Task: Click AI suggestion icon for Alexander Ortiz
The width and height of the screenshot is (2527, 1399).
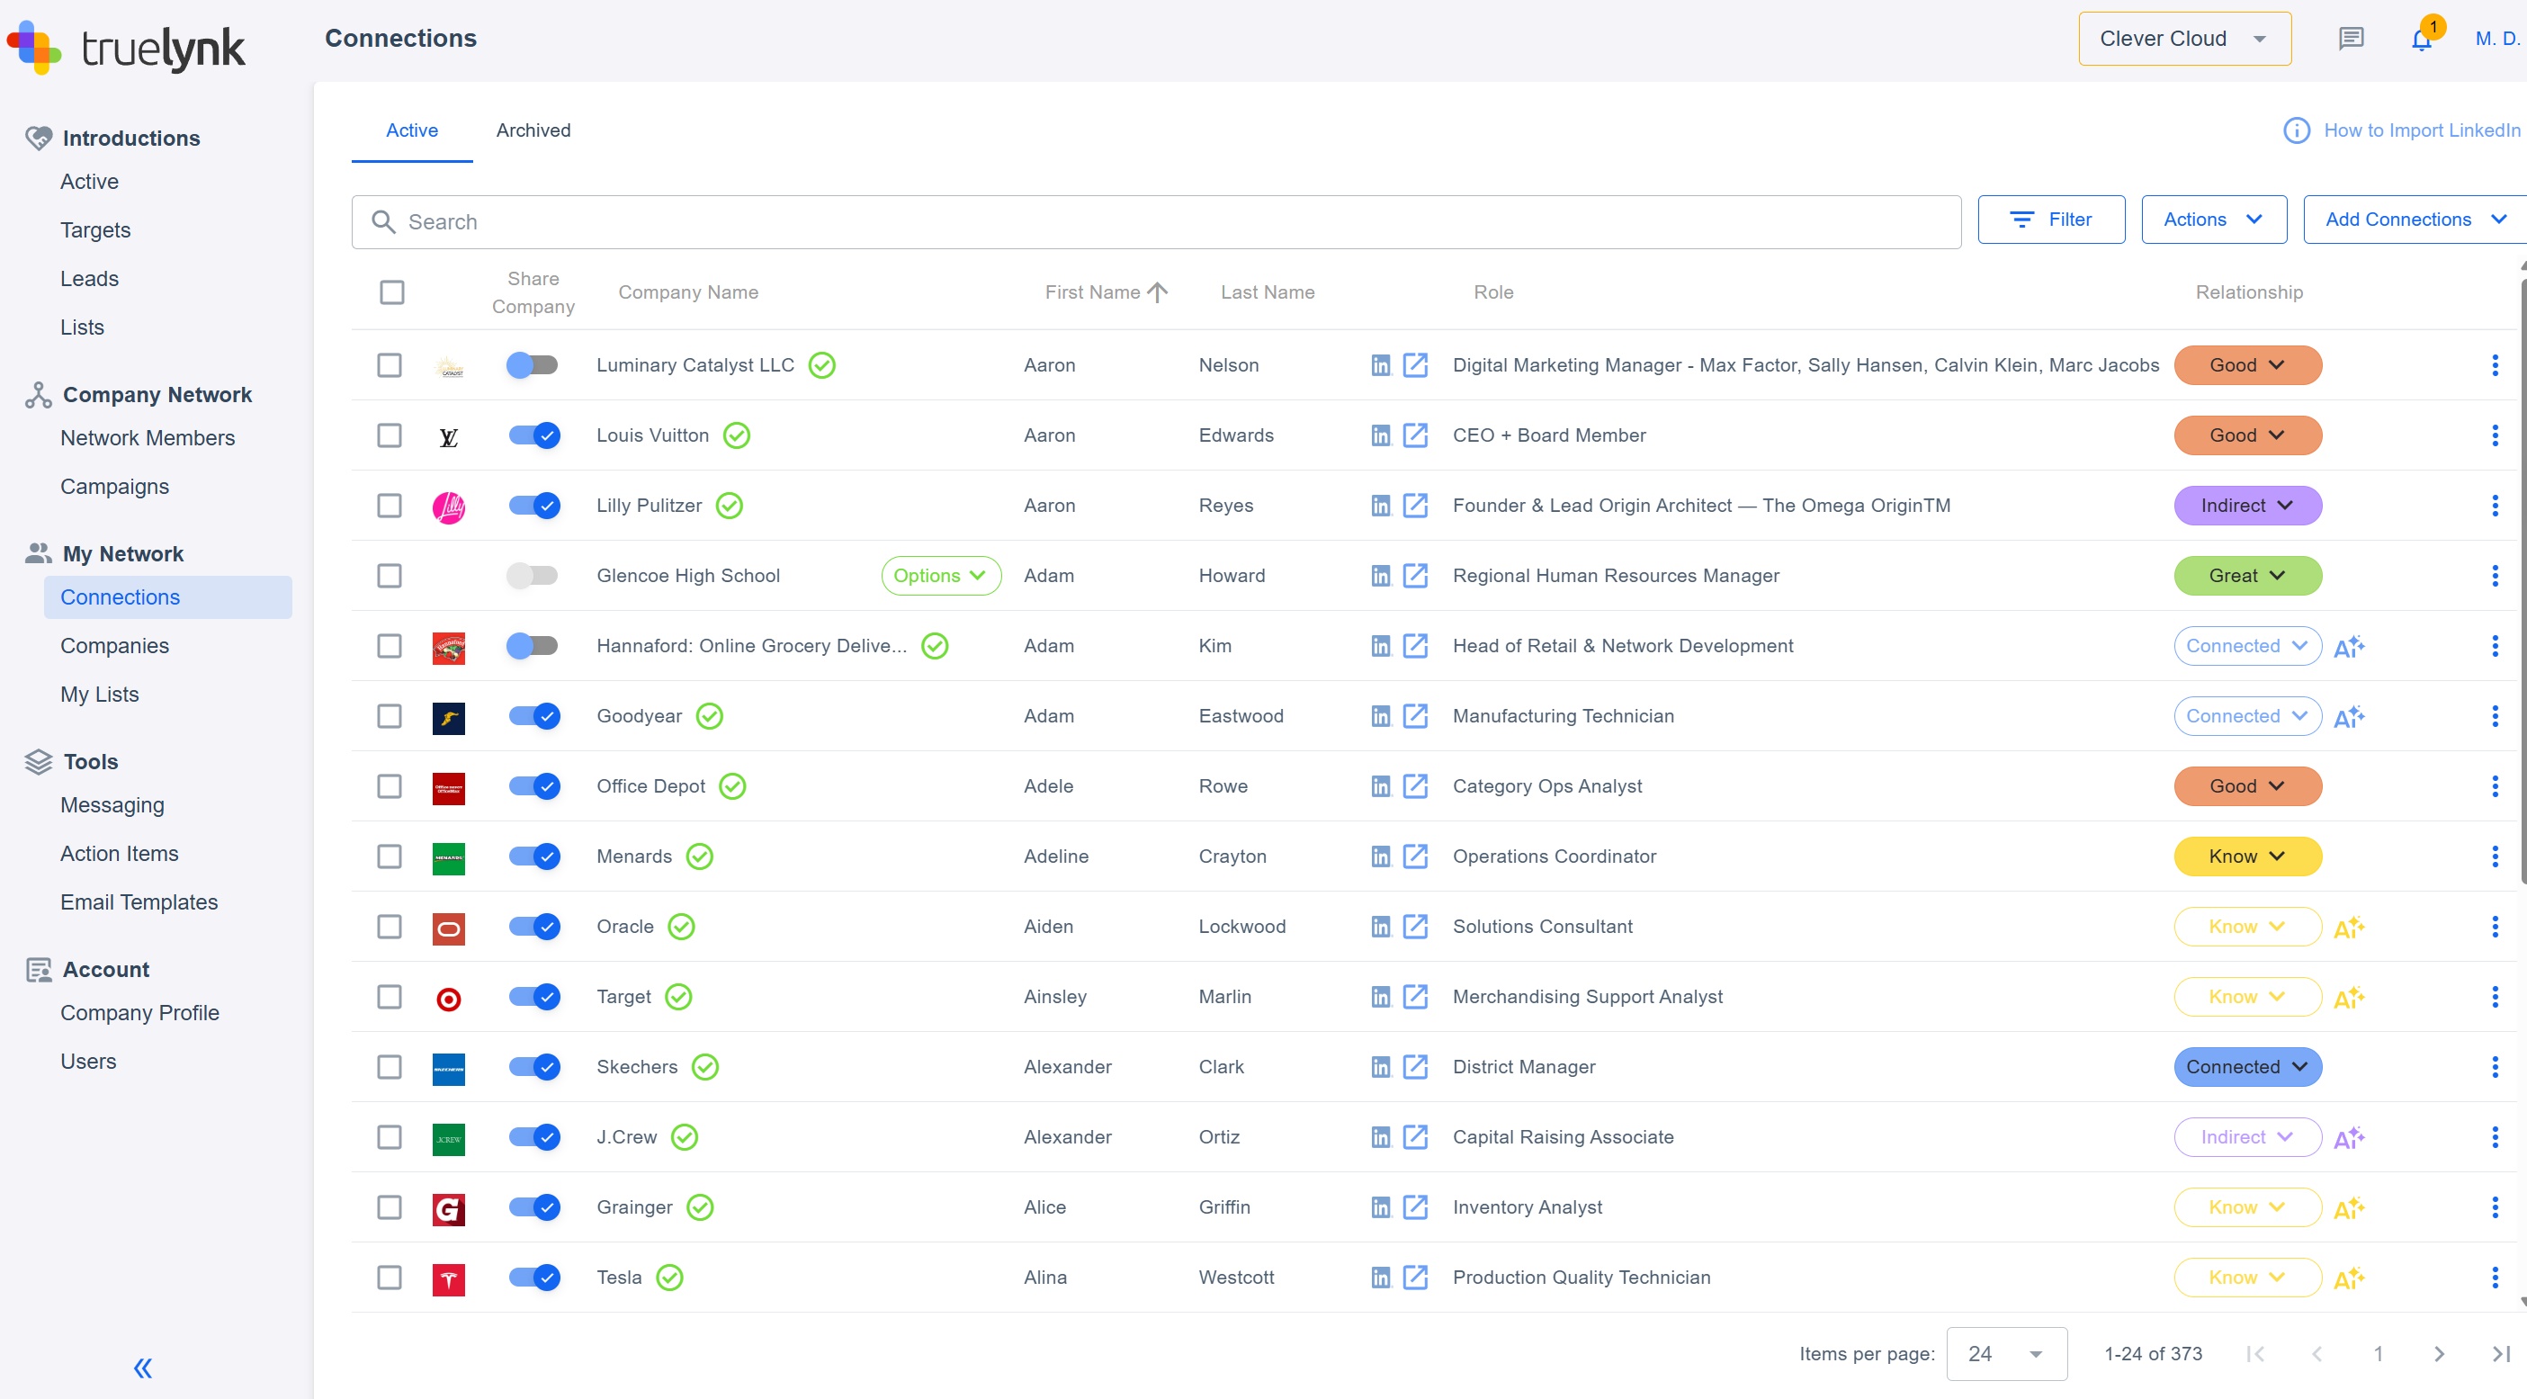Action: coord(2349,1138)
